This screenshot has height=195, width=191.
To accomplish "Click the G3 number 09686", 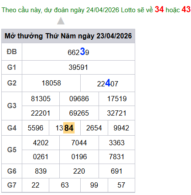I will pos(79,99).
